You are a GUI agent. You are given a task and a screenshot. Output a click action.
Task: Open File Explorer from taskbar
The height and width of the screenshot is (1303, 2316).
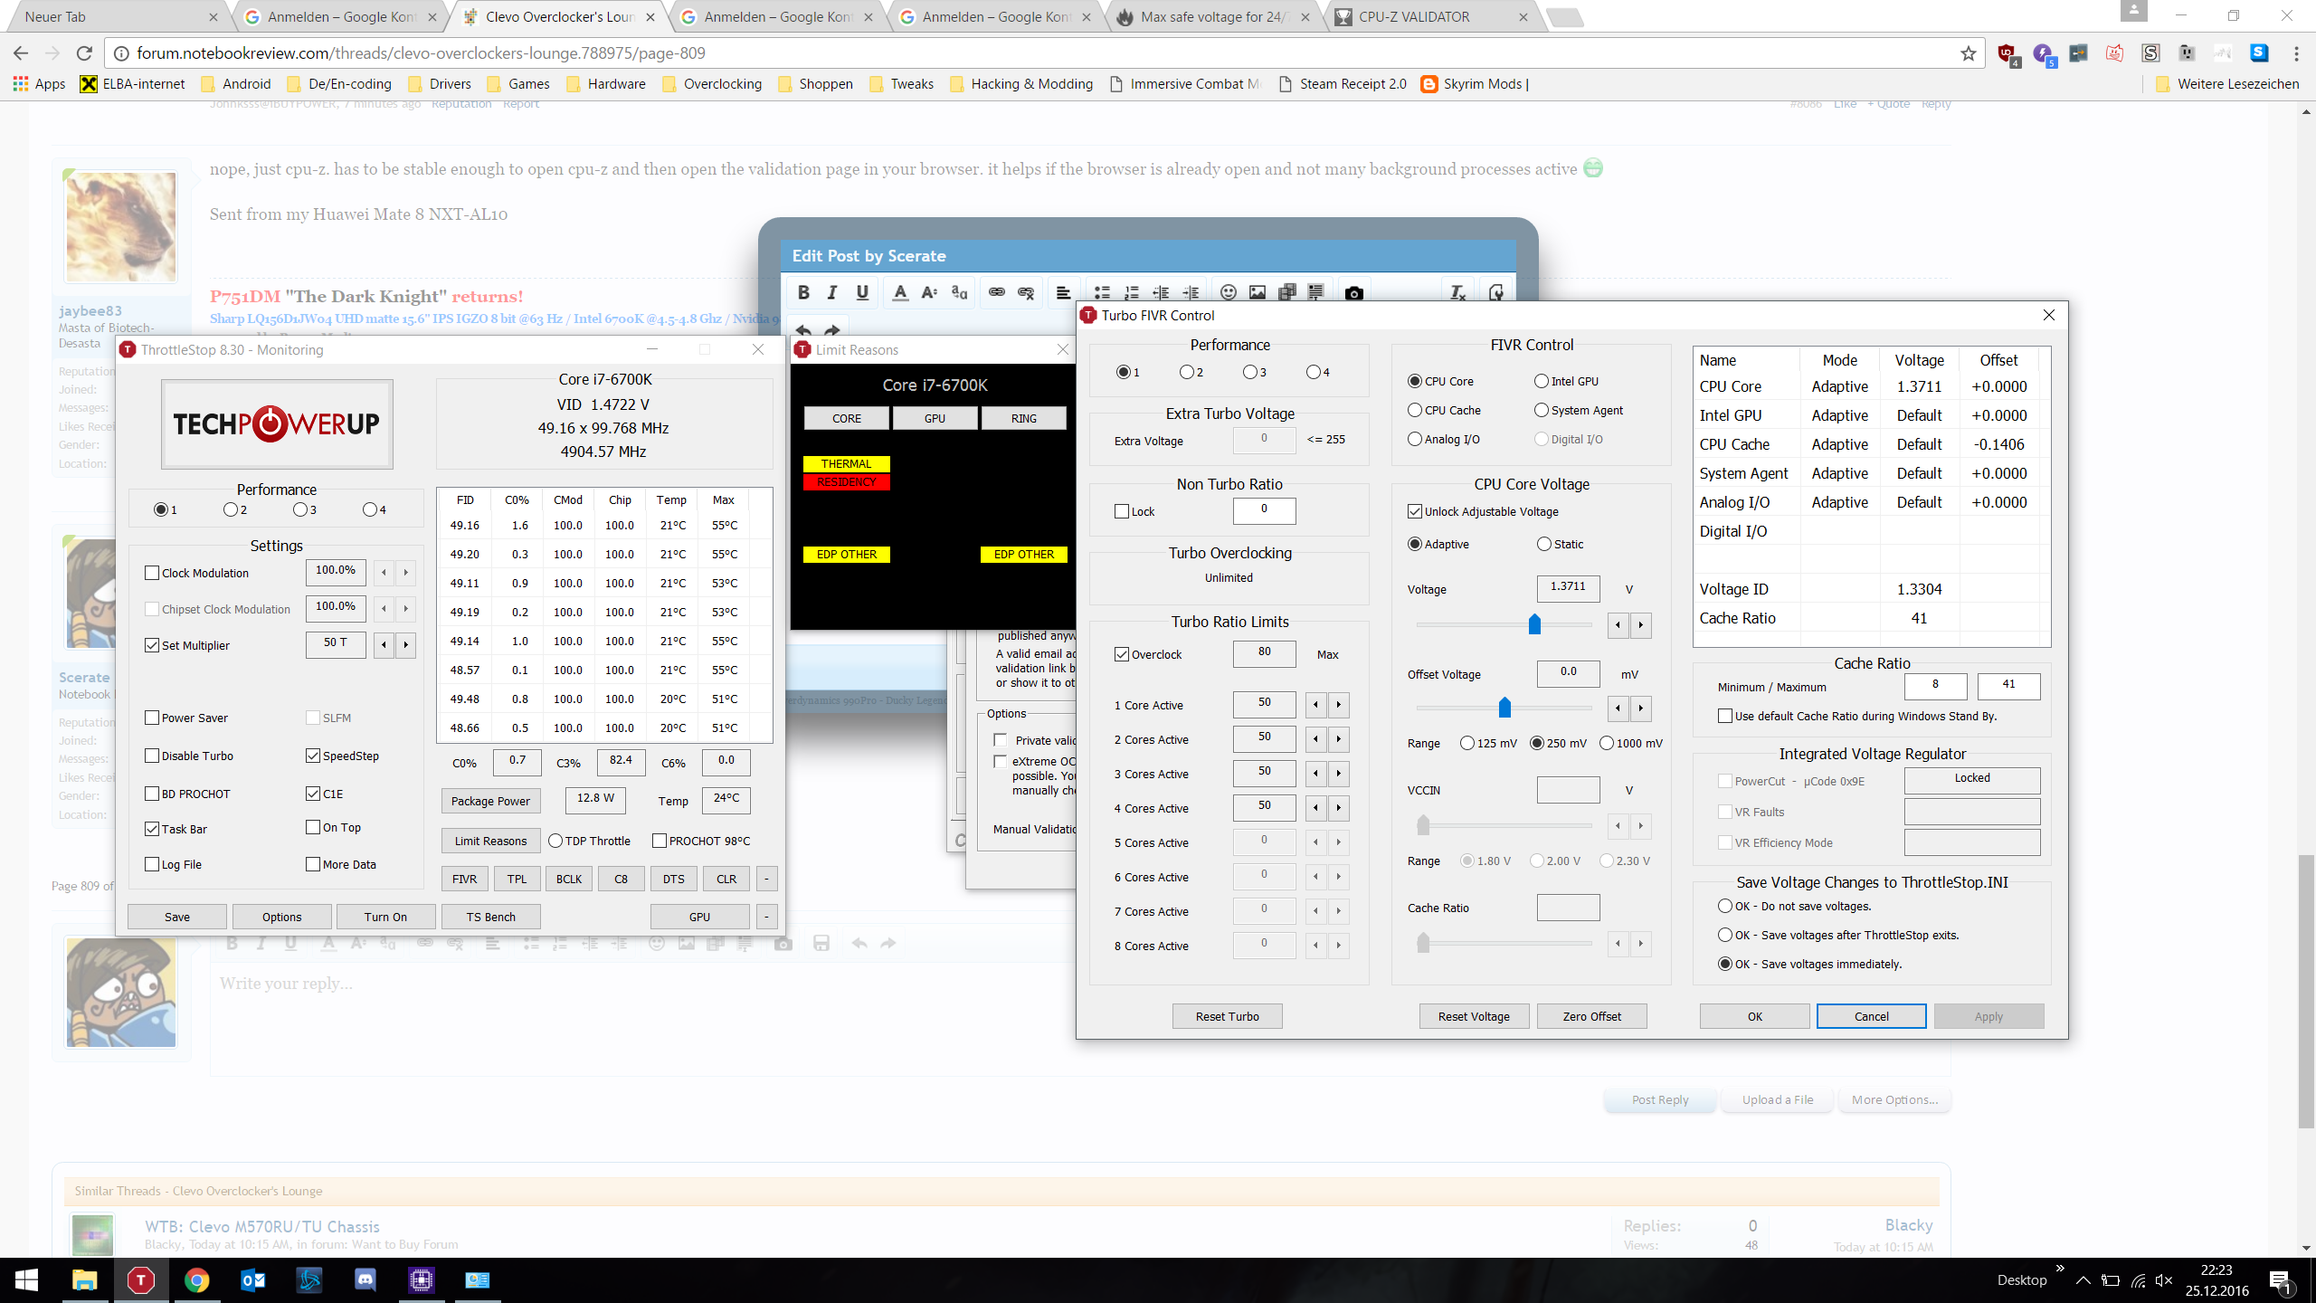pos(84,1279)
